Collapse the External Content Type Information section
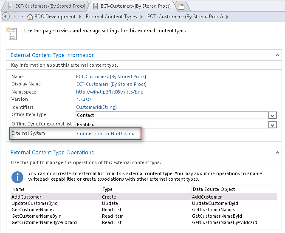Viewport: 285px width, 233px height. coord(278,55)
